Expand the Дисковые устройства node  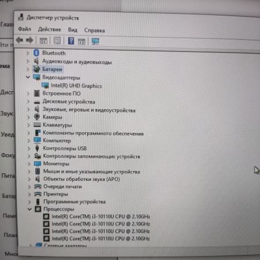28,102
